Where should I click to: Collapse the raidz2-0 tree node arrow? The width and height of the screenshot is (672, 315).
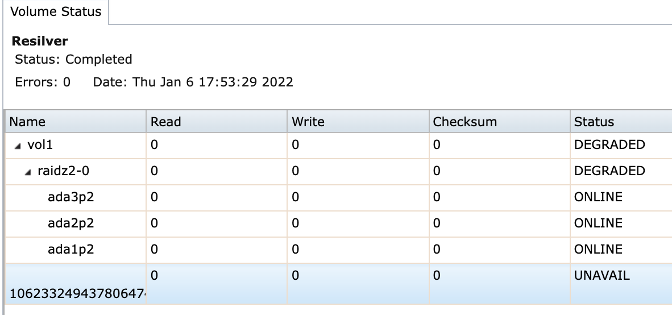[x=27, y=172]
